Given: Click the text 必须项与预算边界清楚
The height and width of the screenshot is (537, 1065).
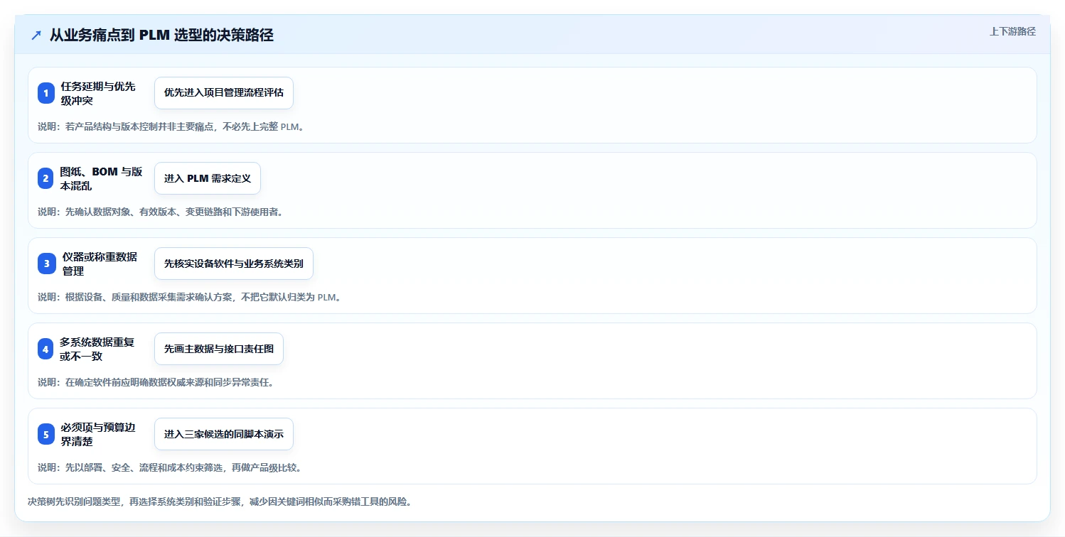Looking at the screenshot, I should [x=97, y=434].
